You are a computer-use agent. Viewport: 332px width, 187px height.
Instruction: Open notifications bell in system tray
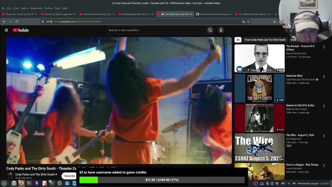[283, 183]
